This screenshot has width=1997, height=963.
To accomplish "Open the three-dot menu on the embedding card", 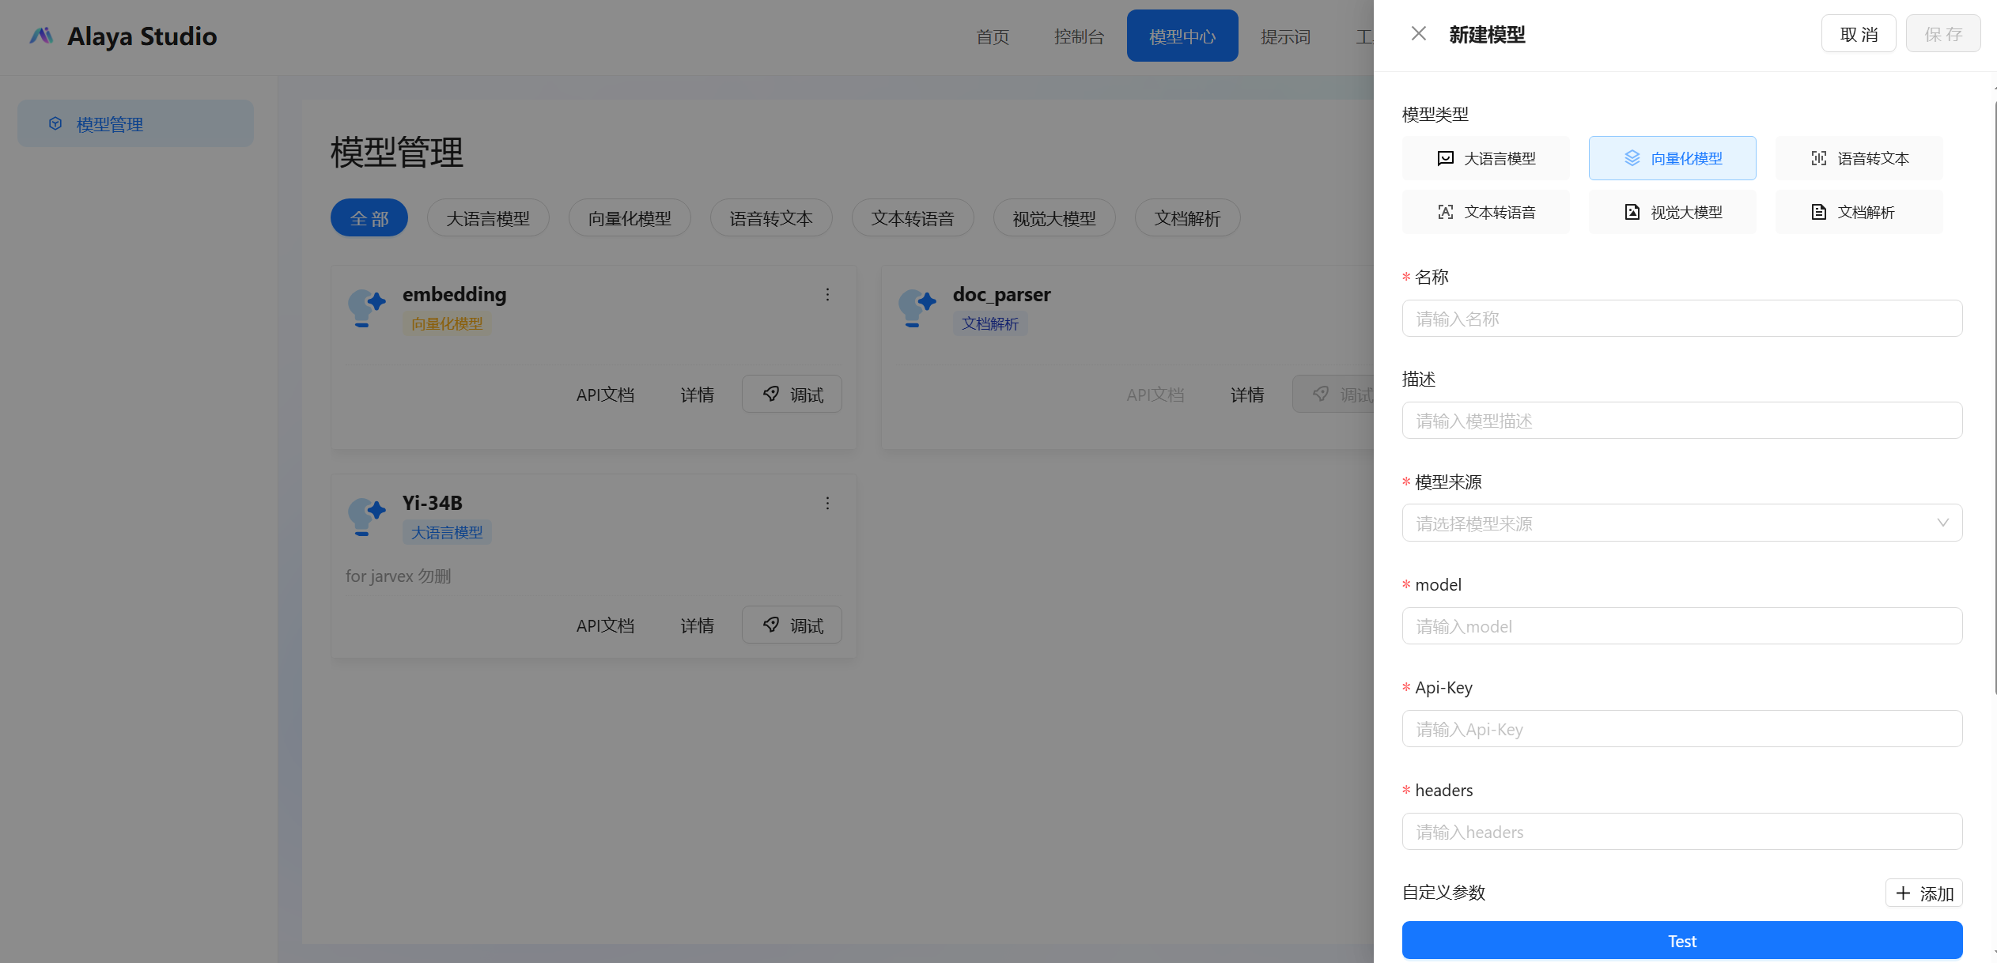I will [827, 294].
